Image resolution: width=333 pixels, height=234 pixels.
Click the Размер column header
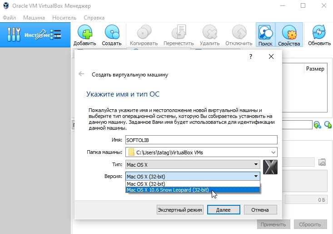coord(315,69)
